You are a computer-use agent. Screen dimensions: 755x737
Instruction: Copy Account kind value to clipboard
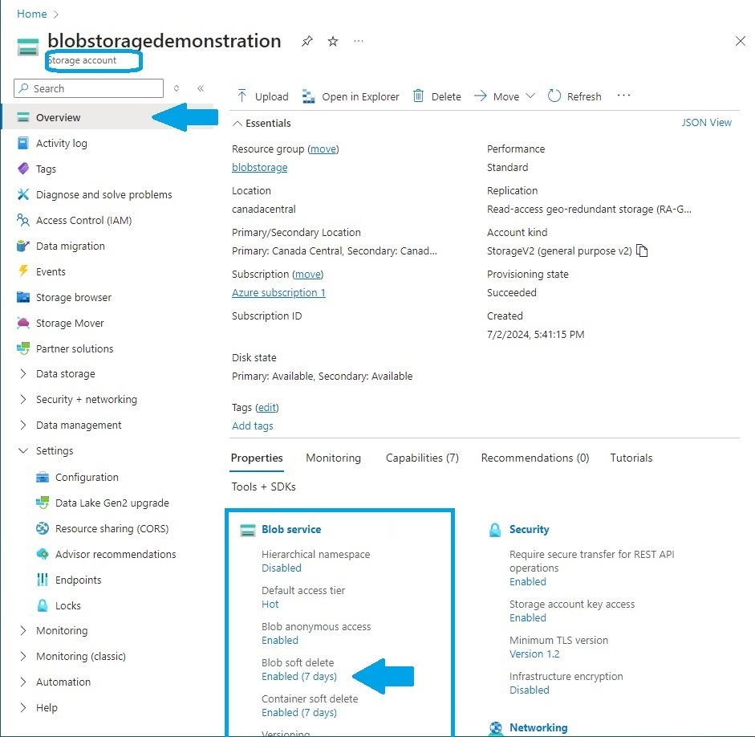[642, 251]
